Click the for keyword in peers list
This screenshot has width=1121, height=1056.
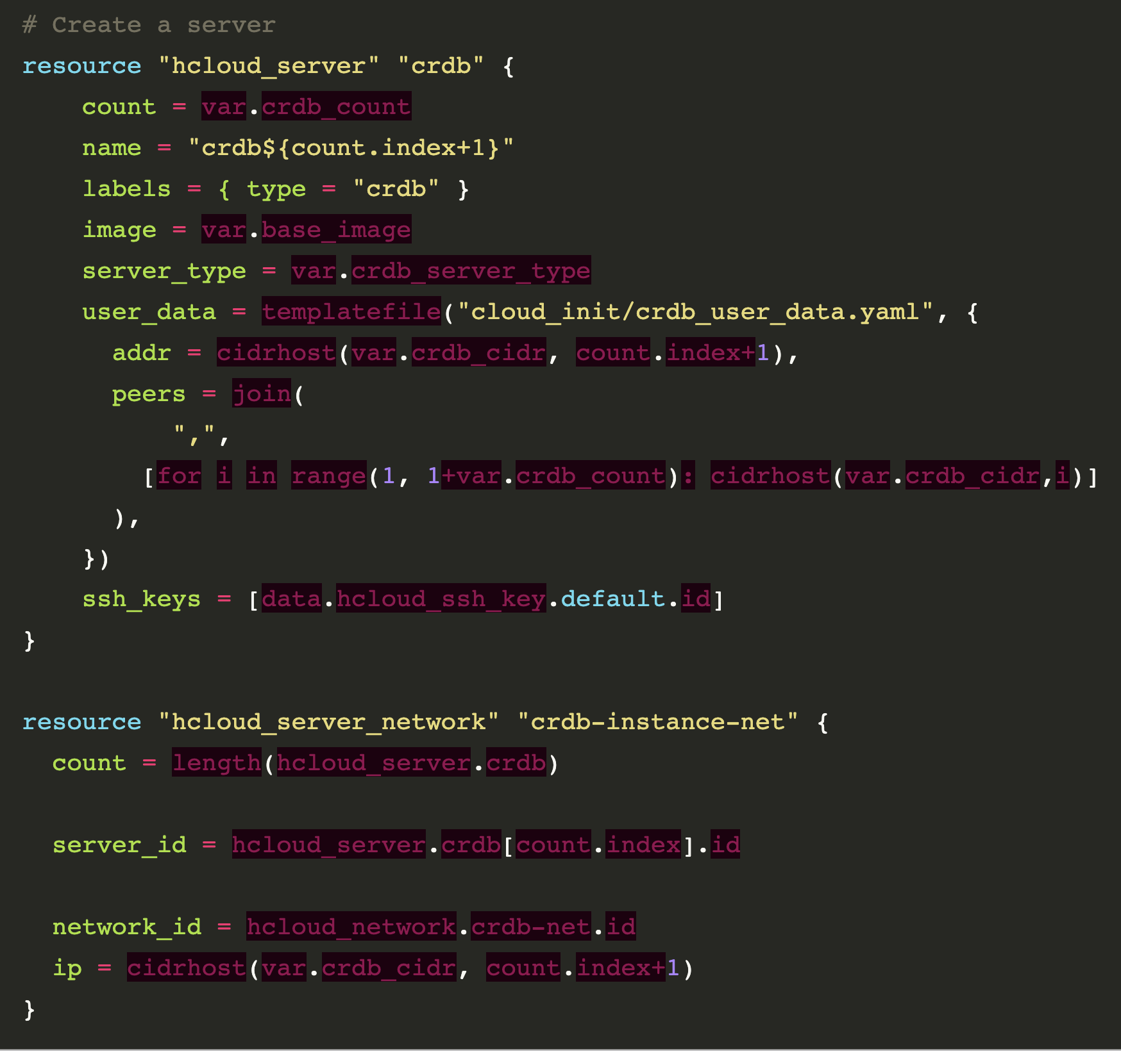(178, 475)
